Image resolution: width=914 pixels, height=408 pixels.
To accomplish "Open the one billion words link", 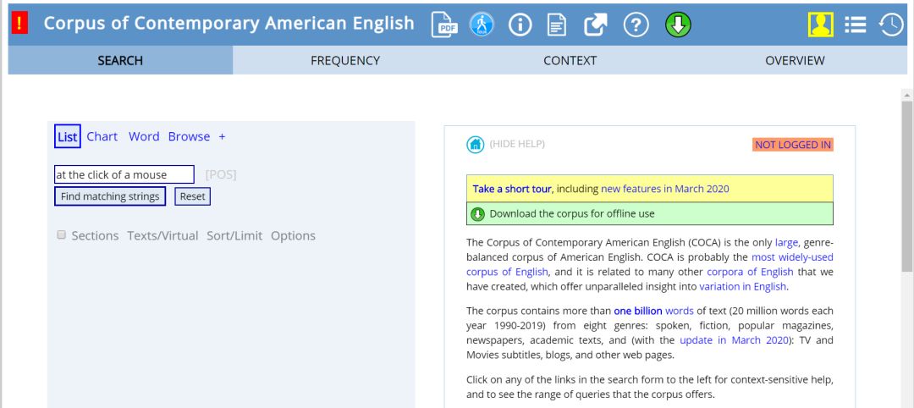I will [653, 311].
